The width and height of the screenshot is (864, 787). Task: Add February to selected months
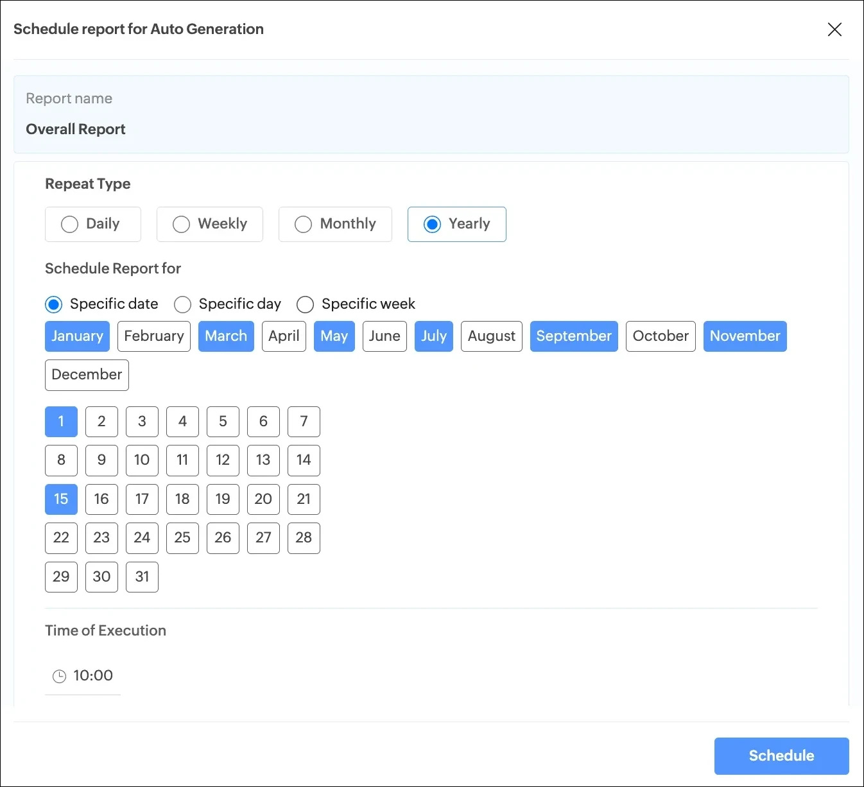[153, 336]
